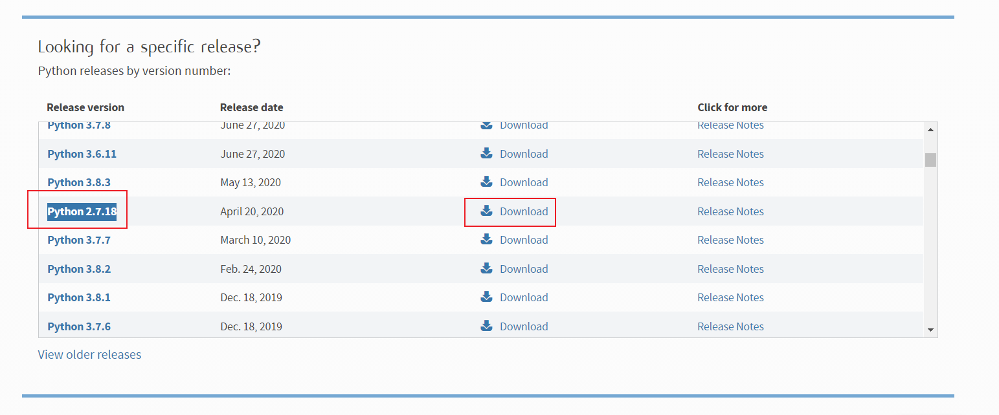Click the Release date column header
This screenshot has height=415, width=999.
point(252,107)
